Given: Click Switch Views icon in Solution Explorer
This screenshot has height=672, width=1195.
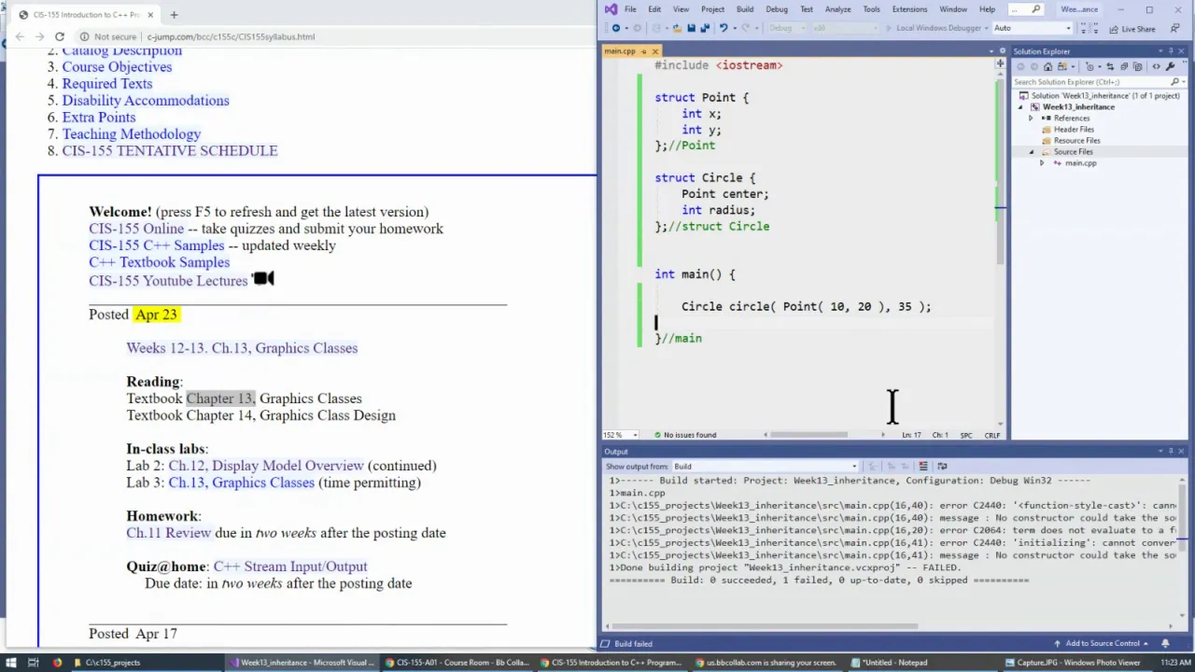Looking at the screenshot, I should pos(1061,66).
